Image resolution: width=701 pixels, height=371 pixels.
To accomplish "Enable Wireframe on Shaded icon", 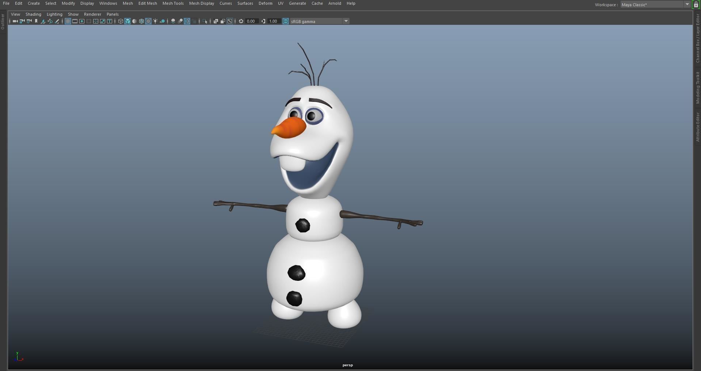I will (x=141, y=21).
